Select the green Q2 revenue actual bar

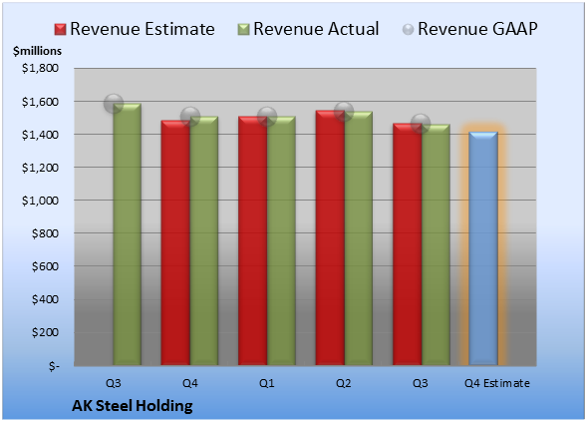click(x=359, y=238)
